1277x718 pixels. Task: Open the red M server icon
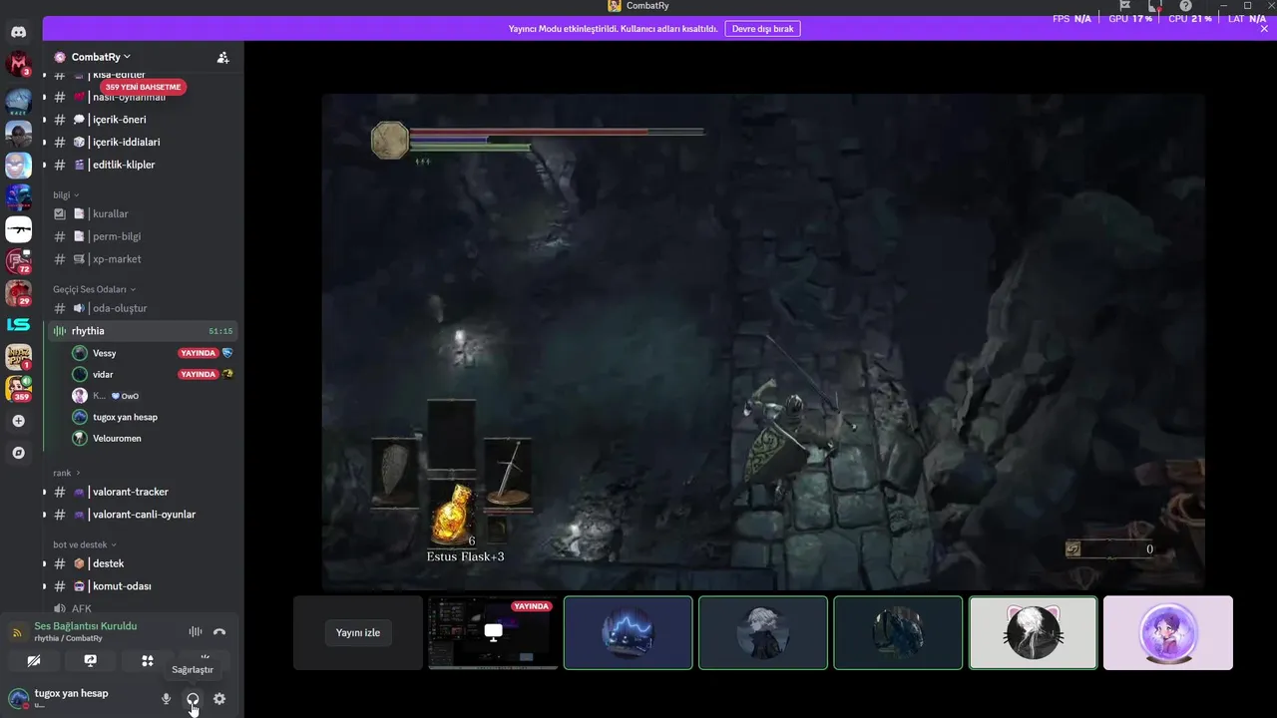pyautogui.click(x=18, y=65)
